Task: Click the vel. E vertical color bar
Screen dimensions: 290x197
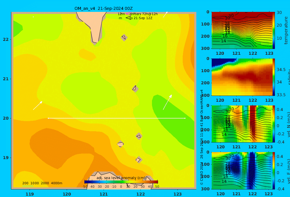Action: (274, 171)
